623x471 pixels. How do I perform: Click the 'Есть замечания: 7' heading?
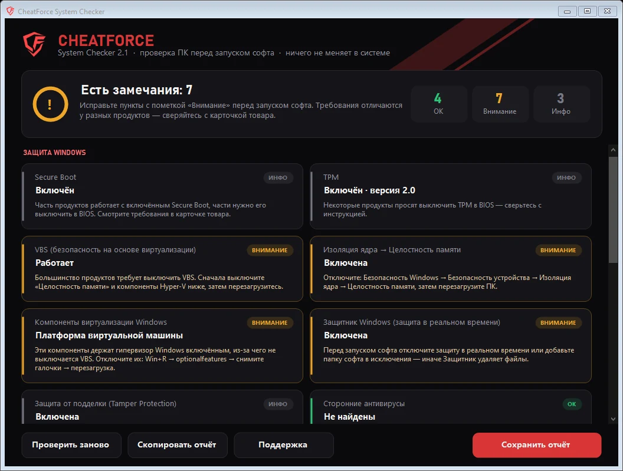(x=137, y=90)
